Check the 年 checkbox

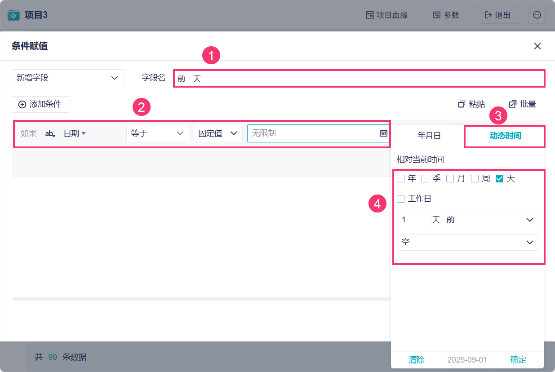coord(401,179)
